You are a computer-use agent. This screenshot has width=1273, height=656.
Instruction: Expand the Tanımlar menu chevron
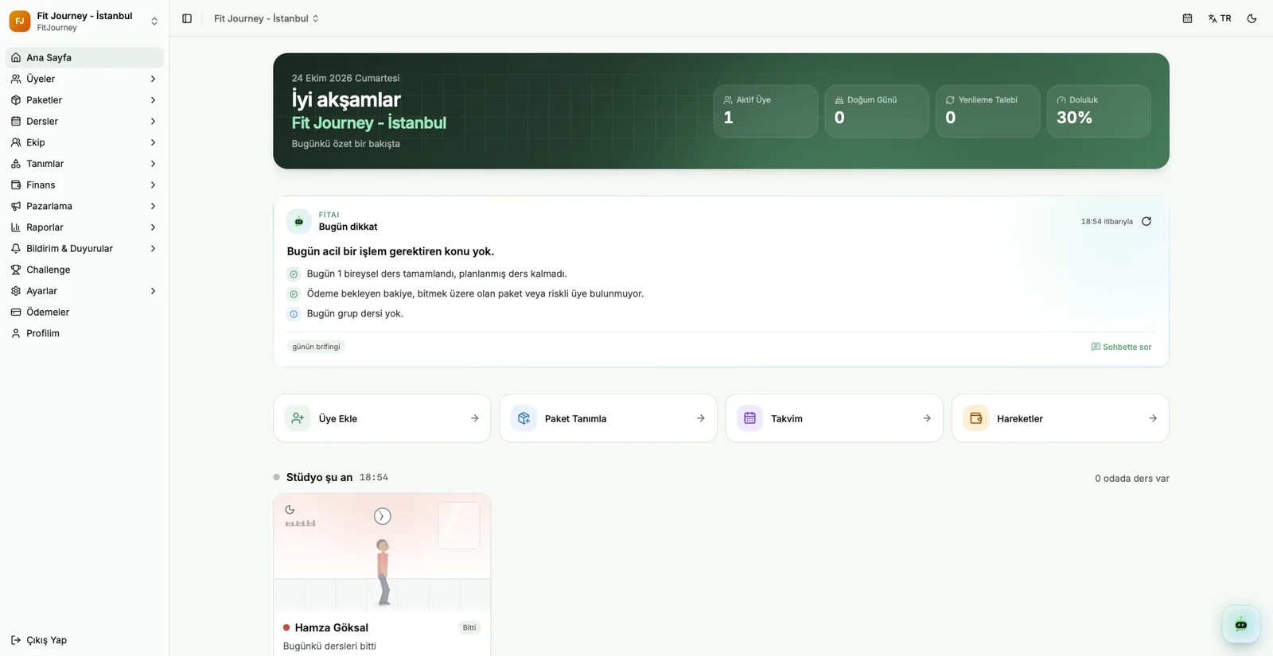pyautogui.click(x=153, y=164)
